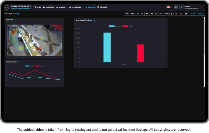This screenshot has width=209, height=133.
Task: Click the Scylla logo icon
Action: (x=6, y=7)
